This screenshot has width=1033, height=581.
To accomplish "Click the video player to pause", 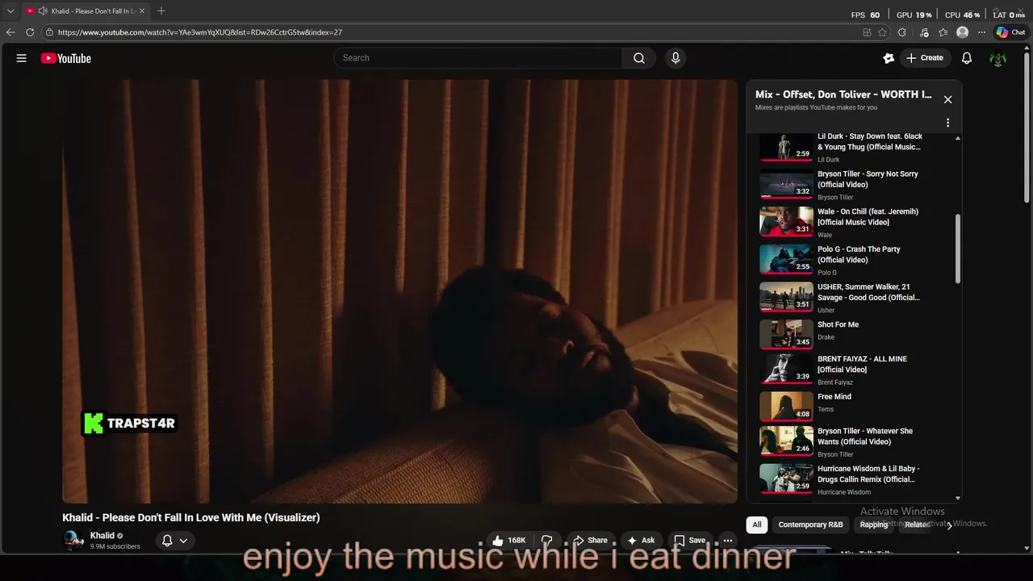I will [400, 291].
